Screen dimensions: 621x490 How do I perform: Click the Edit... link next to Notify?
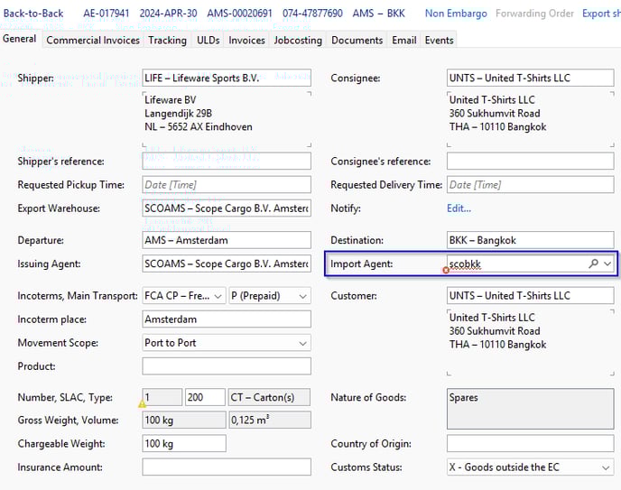click(459, 208)
